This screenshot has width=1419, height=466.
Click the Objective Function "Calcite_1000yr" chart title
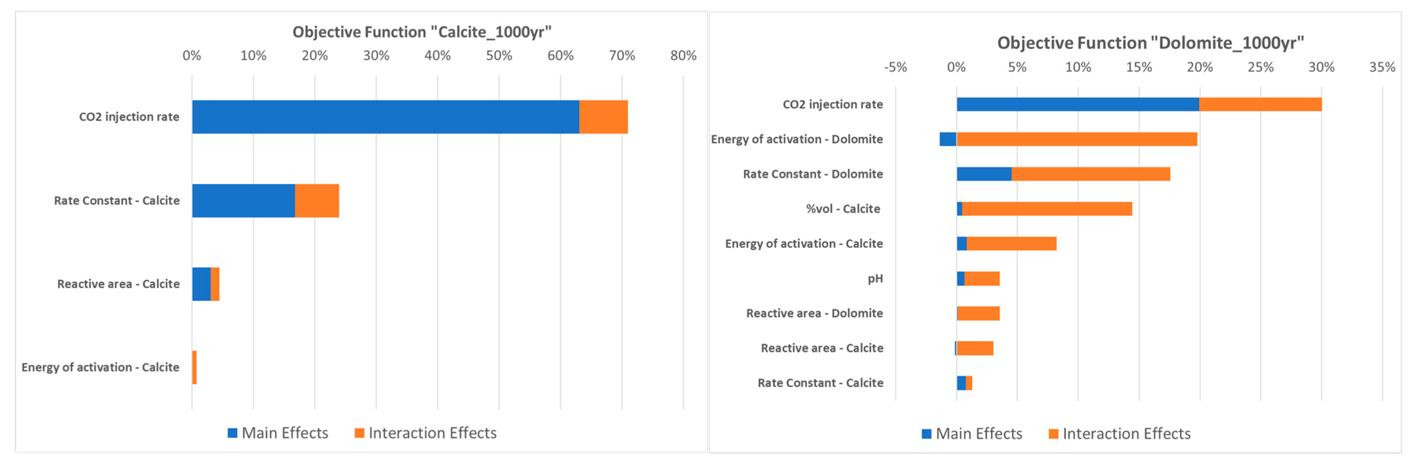(421, 32)
